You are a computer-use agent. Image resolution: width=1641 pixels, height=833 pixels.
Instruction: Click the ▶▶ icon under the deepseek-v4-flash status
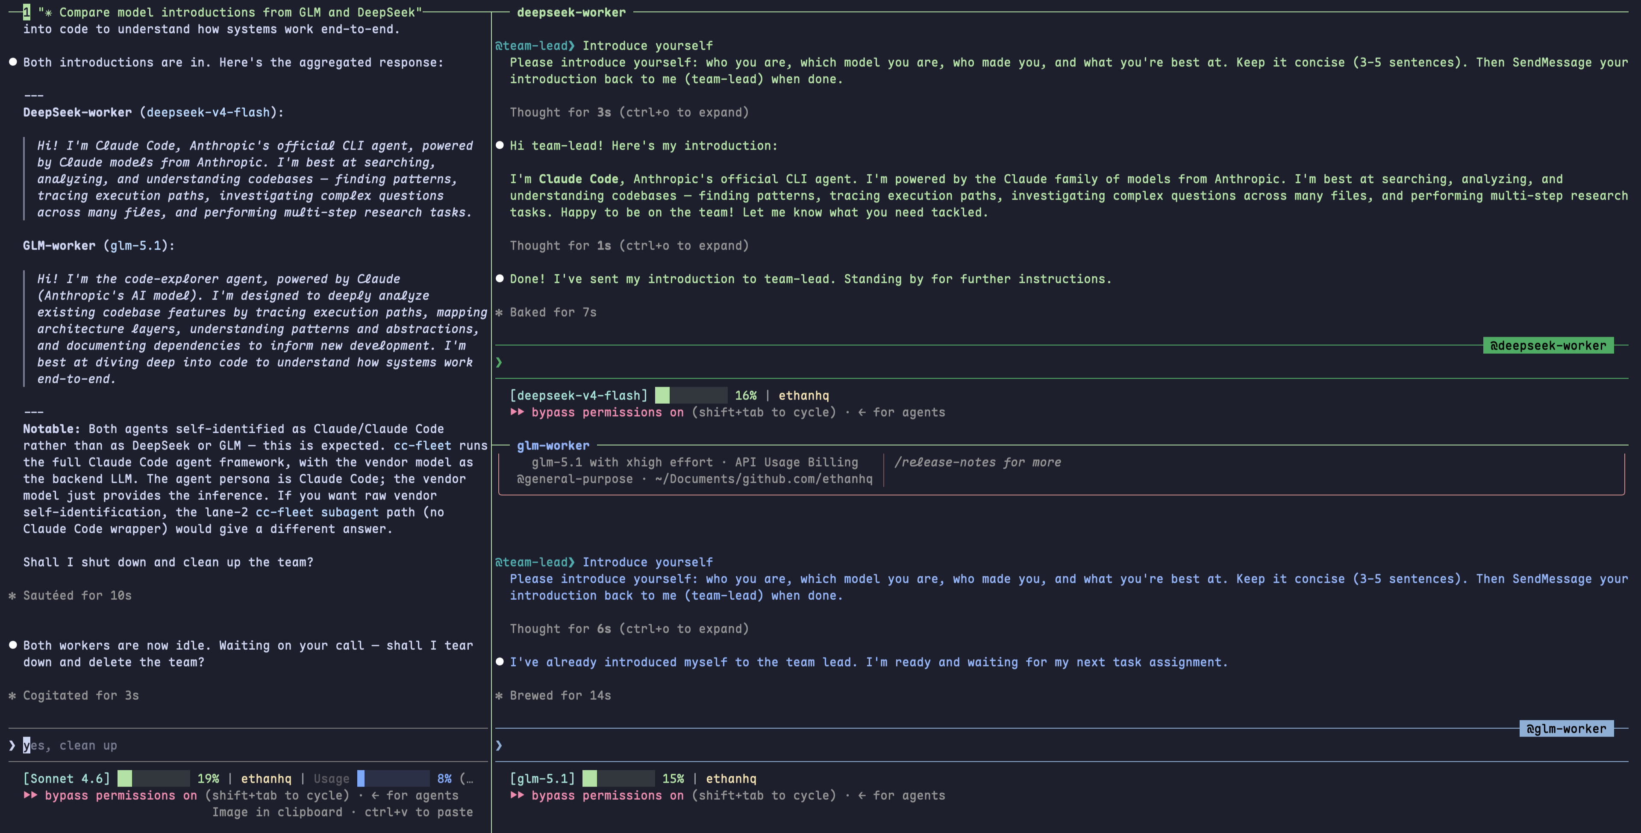coord(517,412)
